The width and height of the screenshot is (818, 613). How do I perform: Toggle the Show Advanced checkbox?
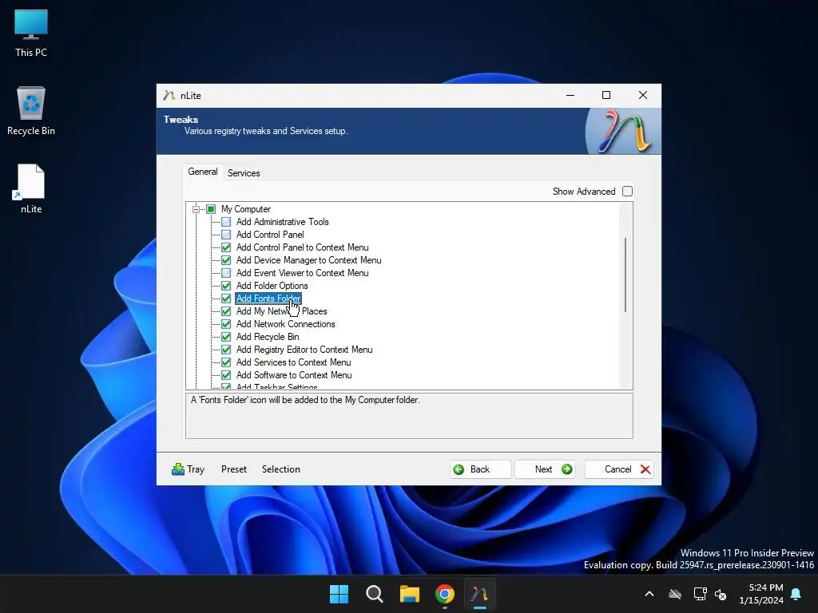point(628,192)
